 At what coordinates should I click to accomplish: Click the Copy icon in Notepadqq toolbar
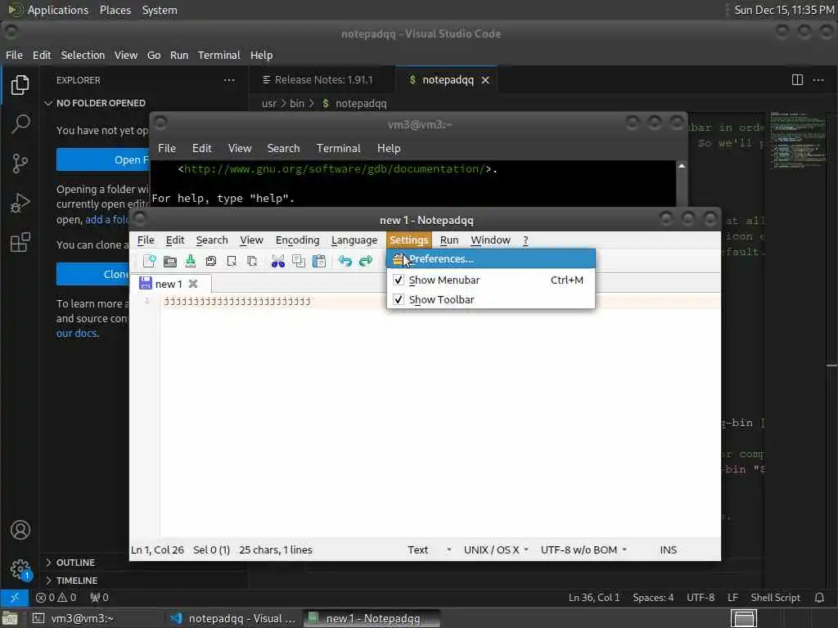299,261
